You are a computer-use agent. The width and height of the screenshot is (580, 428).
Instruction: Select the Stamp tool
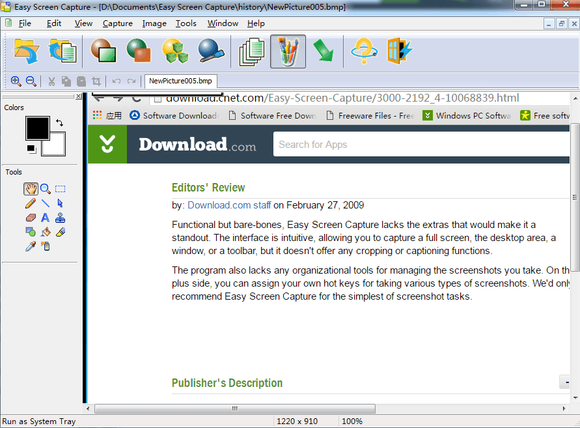[x=61, y=218]
